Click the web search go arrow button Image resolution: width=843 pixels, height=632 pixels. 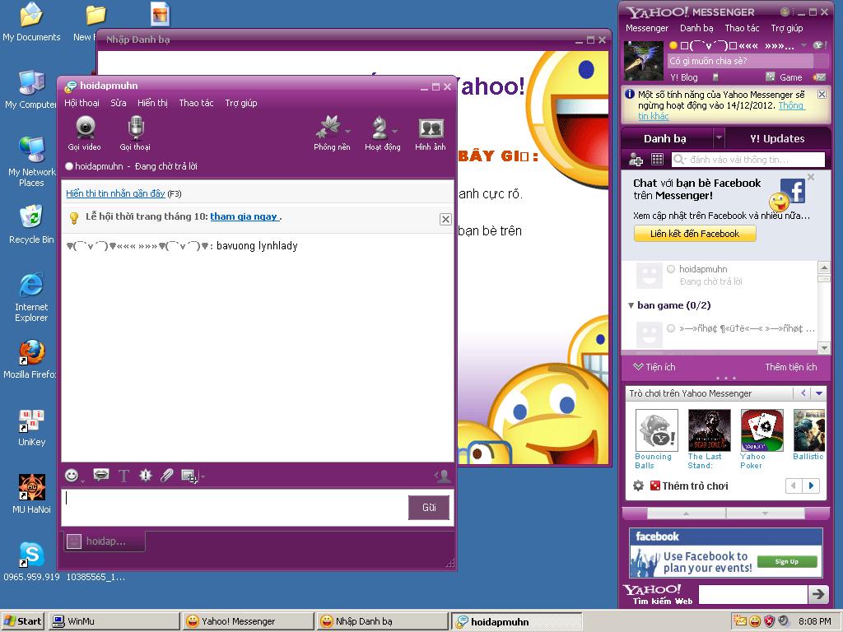818,594
